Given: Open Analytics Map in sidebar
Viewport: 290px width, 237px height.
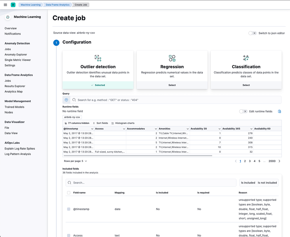Looking at the screenshot, I should tap(14, 91).
